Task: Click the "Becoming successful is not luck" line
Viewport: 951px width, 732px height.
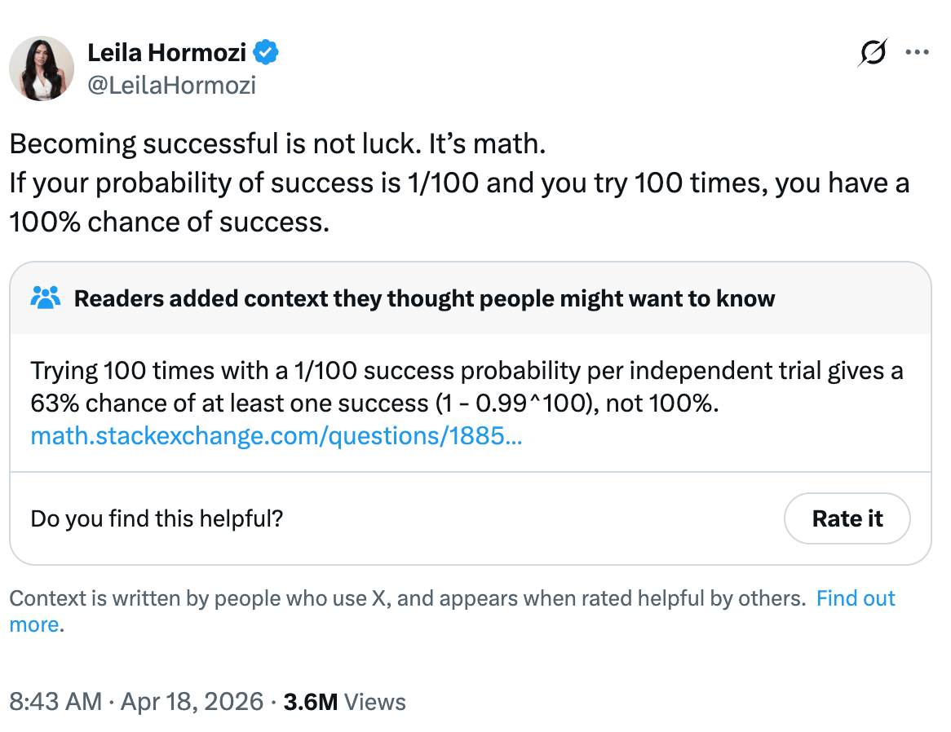Action: (276, 144)
